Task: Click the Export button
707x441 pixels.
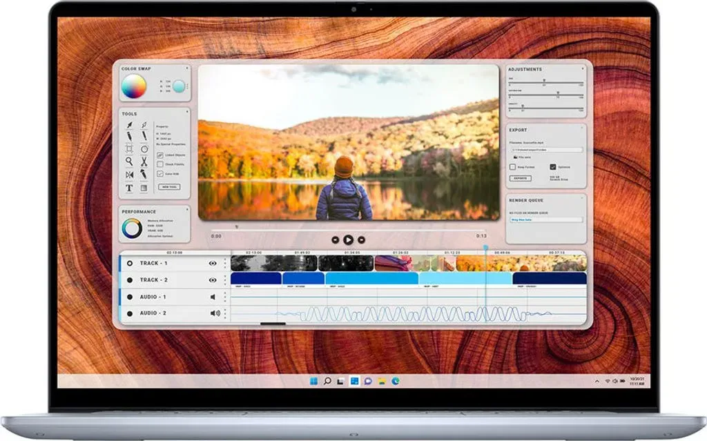Action: pyautogui.click(x=521, y=178)
